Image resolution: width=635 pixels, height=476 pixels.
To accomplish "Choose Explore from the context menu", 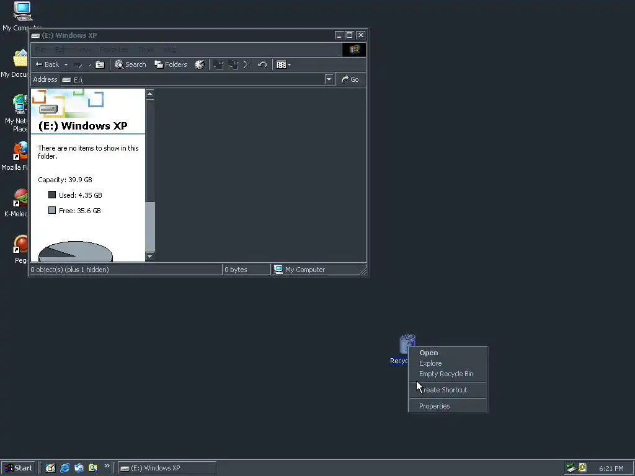I will point(448,363).
